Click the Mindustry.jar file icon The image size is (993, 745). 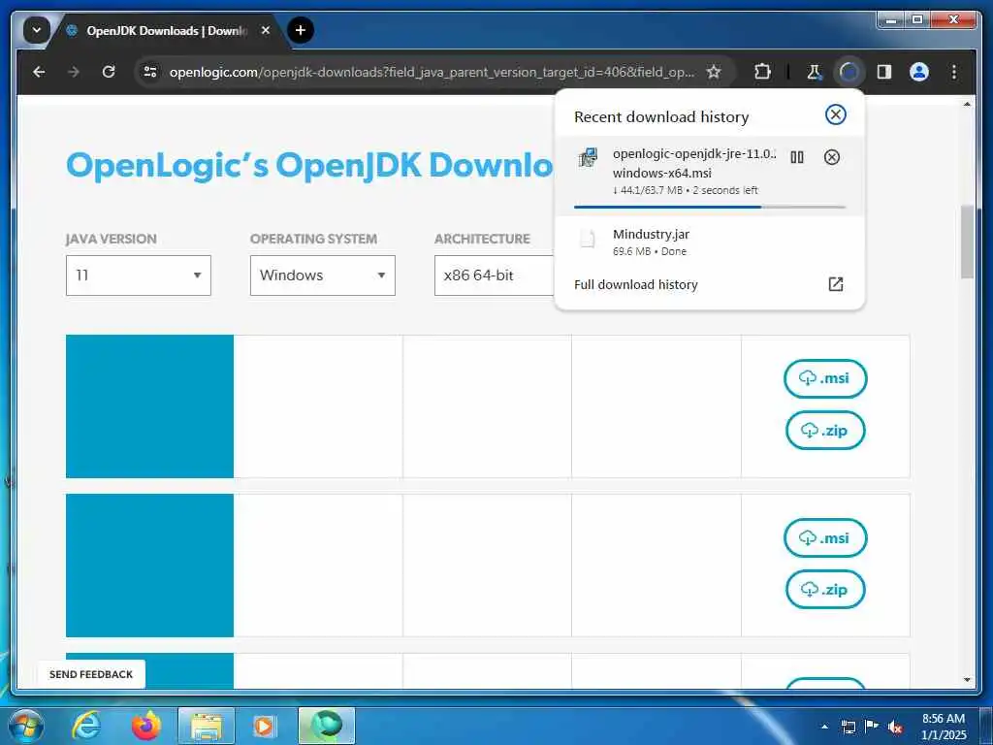click(588, 240)
